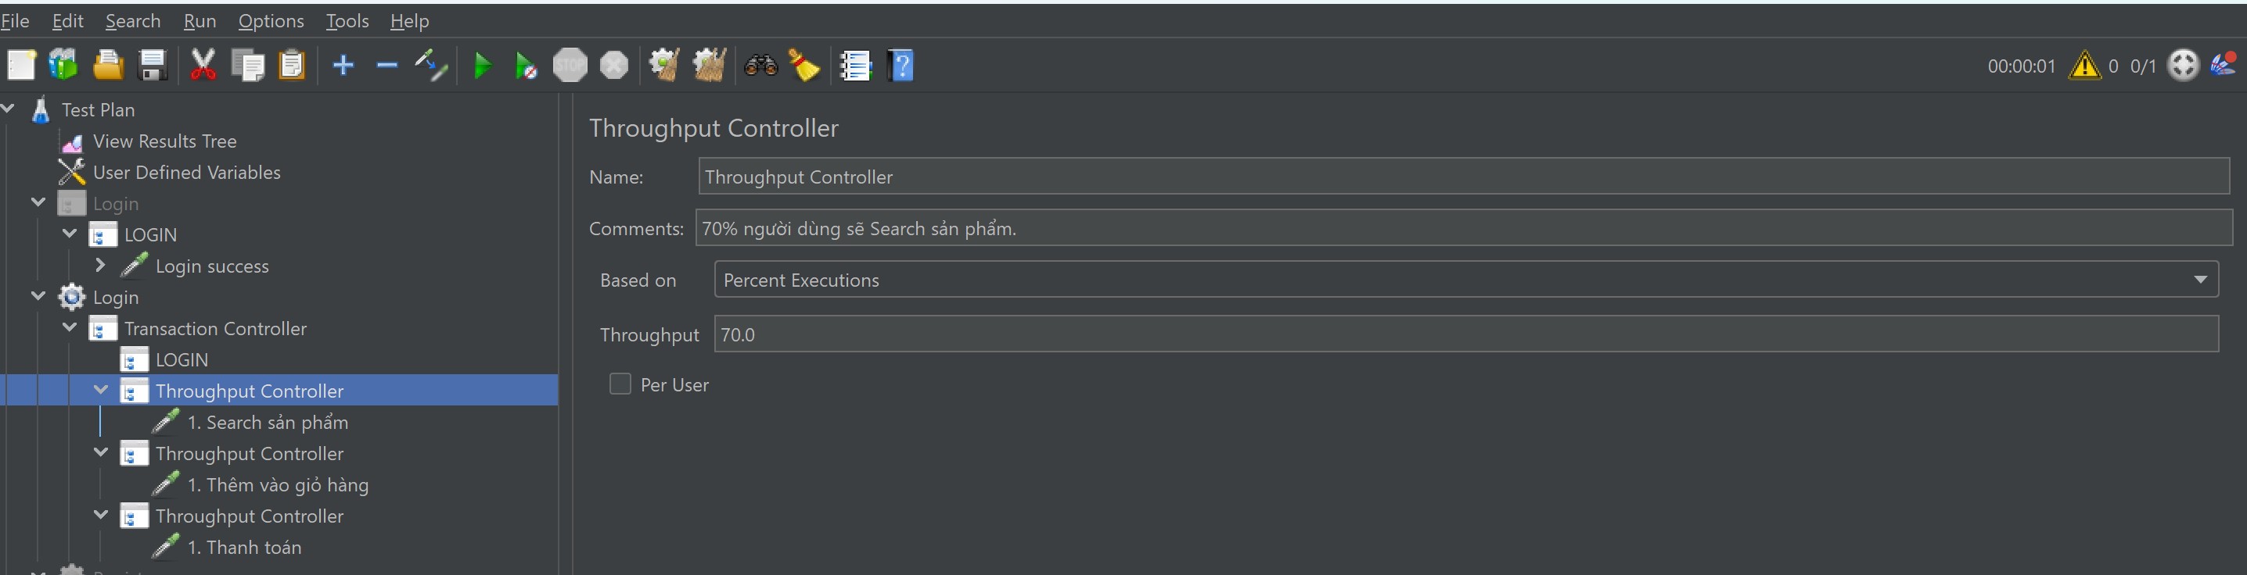The image size is (2247, 575).
Task: Click the Start no pauses icon
Action: 525,66
